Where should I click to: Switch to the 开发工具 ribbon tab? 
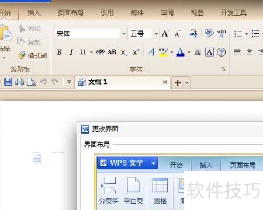point(233,13)
